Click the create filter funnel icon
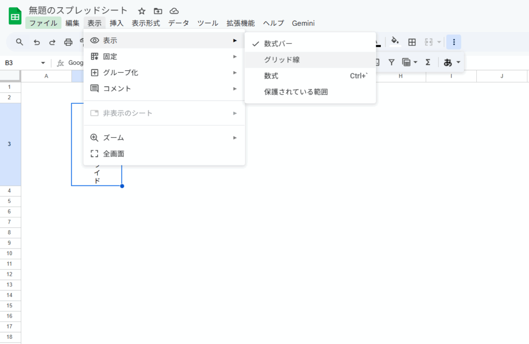Image resolution: width=529 pixels, height=344 pixels. tap(392, 62)
